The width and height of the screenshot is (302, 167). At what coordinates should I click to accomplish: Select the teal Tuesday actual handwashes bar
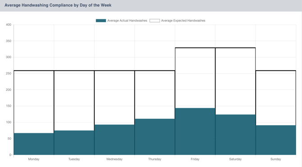[74, 143]
